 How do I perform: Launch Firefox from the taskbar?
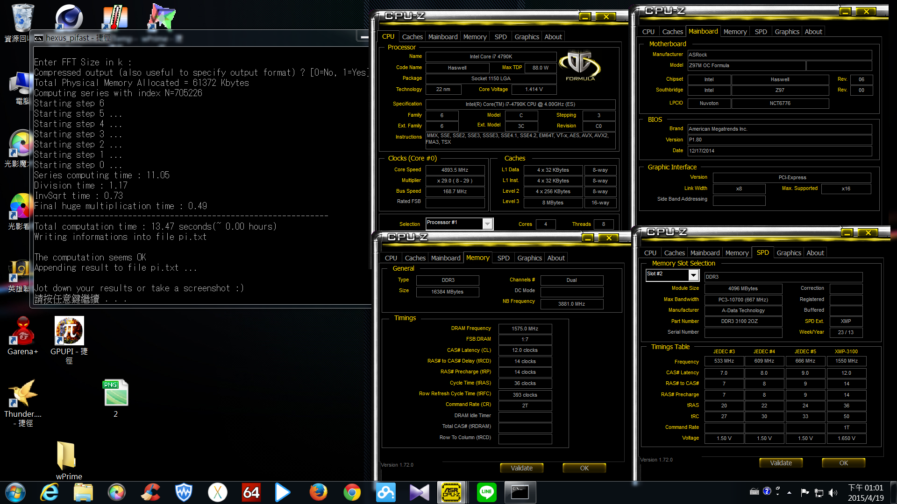tap(318, 492)
